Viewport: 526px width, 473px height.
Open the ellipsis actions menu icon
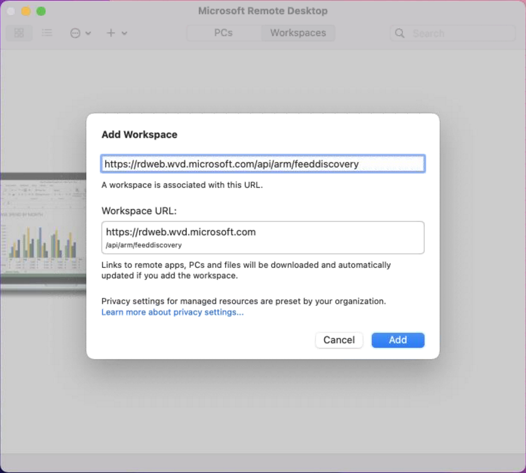75,33
